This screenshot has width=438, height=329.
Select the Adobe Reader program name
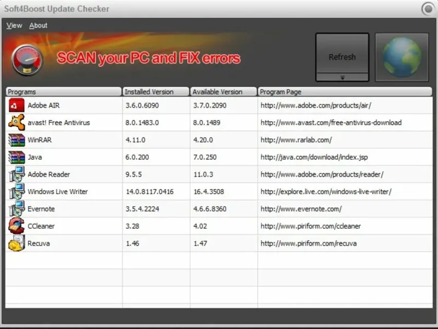tap(49, 174)
